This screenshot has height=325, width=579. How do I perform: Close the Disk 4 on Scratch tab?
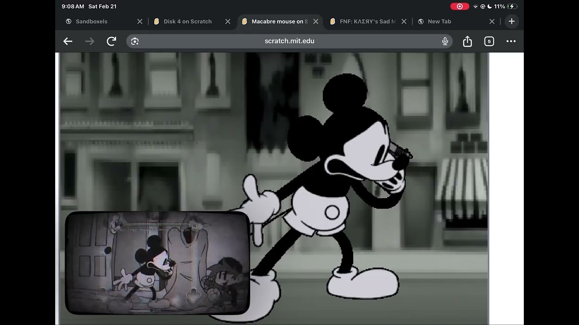228,21
